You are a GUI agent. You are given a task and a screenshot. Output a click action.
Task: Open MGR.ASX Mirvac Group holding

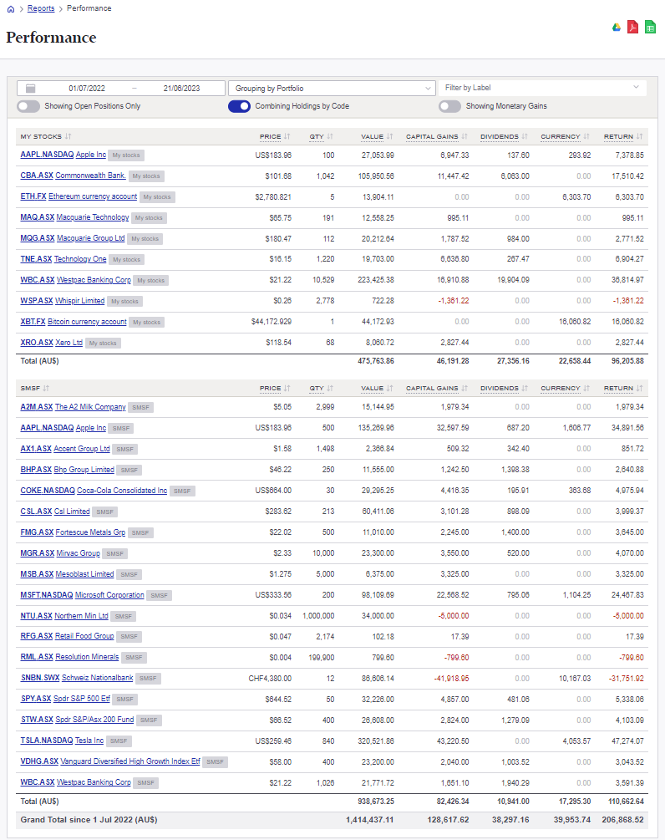(60, 553)
